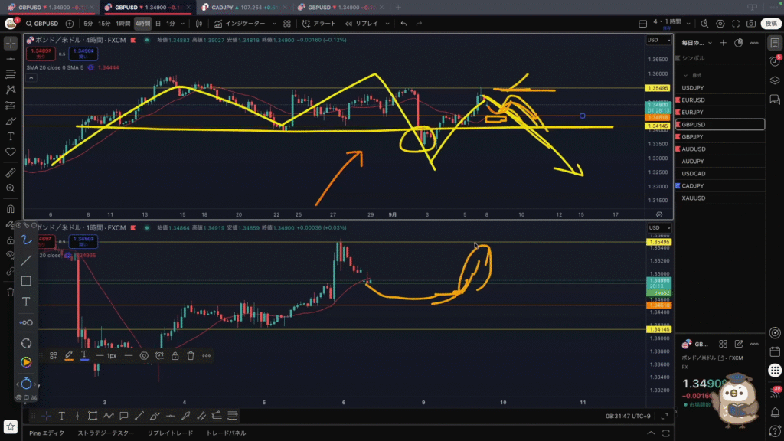Open the USD currency dropdown on bottom chart
Viewport: 784px width, 441px height.
659,228
